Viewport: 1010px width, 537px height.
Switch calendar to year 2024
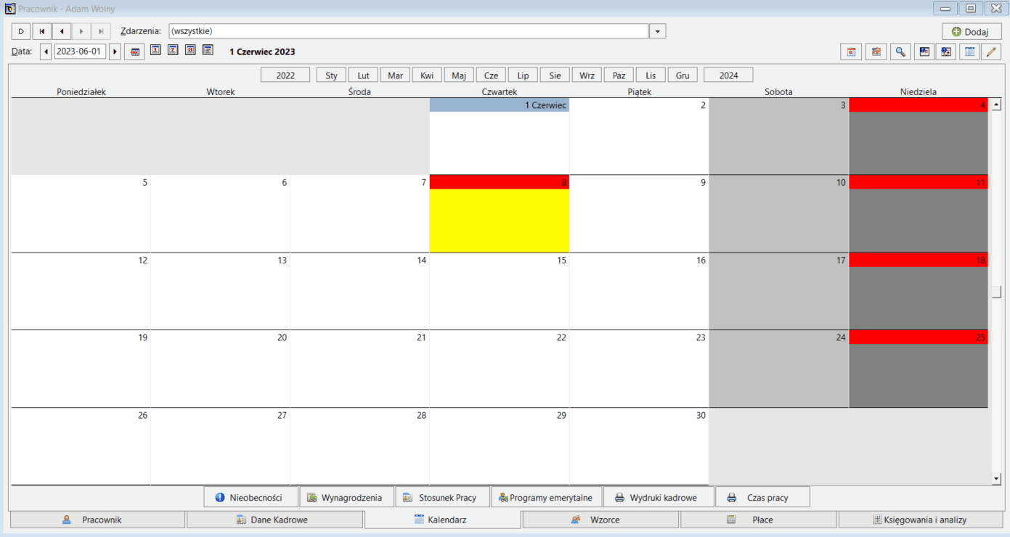pos(728,75)
